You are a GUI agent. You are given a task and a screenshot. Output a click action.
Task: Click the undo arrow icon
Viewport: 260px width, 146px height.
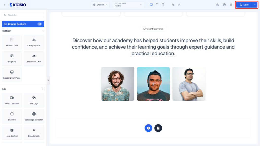click(173, 5)
